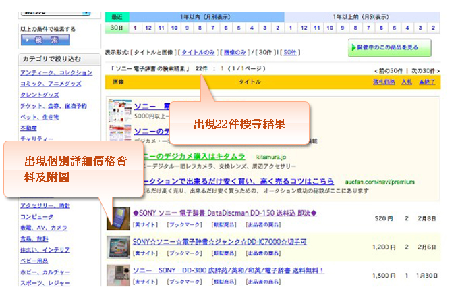Sort results by 落札価格 column

384,82
